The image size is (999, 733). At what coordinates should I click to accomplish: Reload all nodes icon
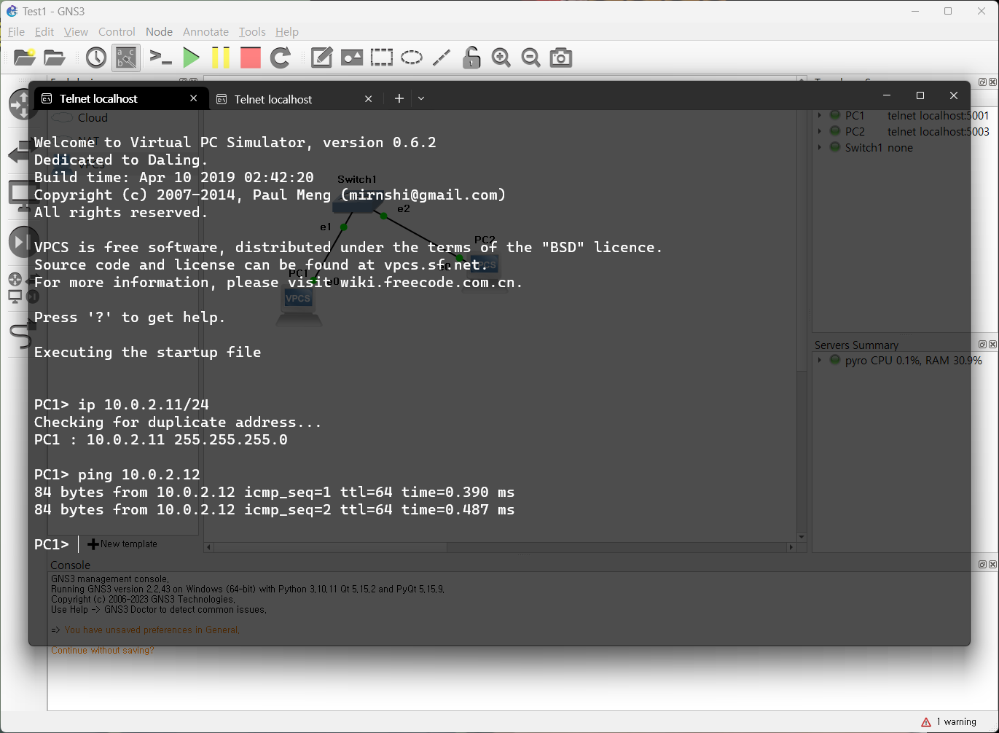tap(281, 58)
